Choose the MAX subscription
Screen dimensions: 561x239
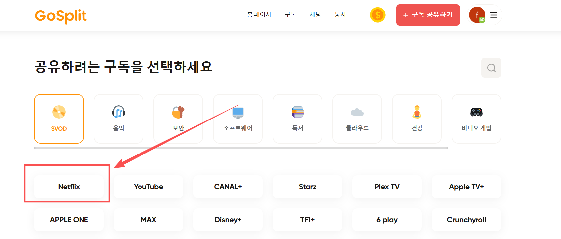click(148, 220)
